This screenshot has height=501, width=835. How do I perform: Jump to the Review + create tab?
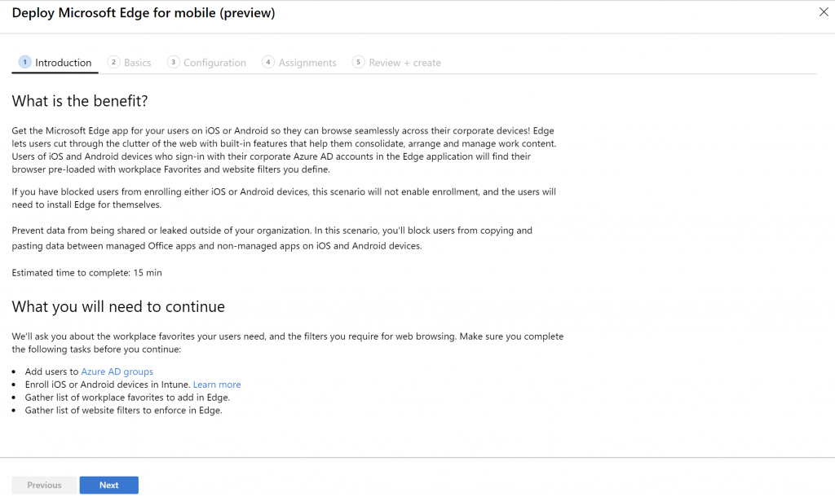(x=404, y=63)
